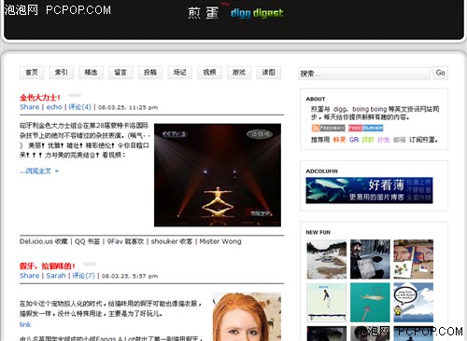
Task: Click Del.icio.us 收藏 bookmark link
Action: coord(44,241)
